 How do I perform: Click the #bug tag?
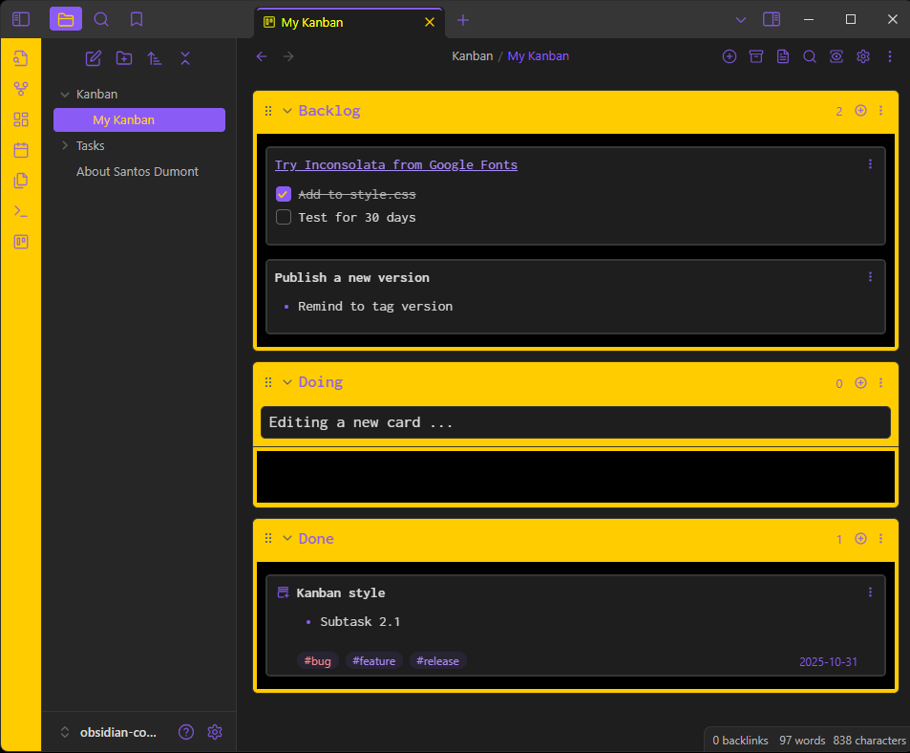pyautogui.click(x=317, y=660)
